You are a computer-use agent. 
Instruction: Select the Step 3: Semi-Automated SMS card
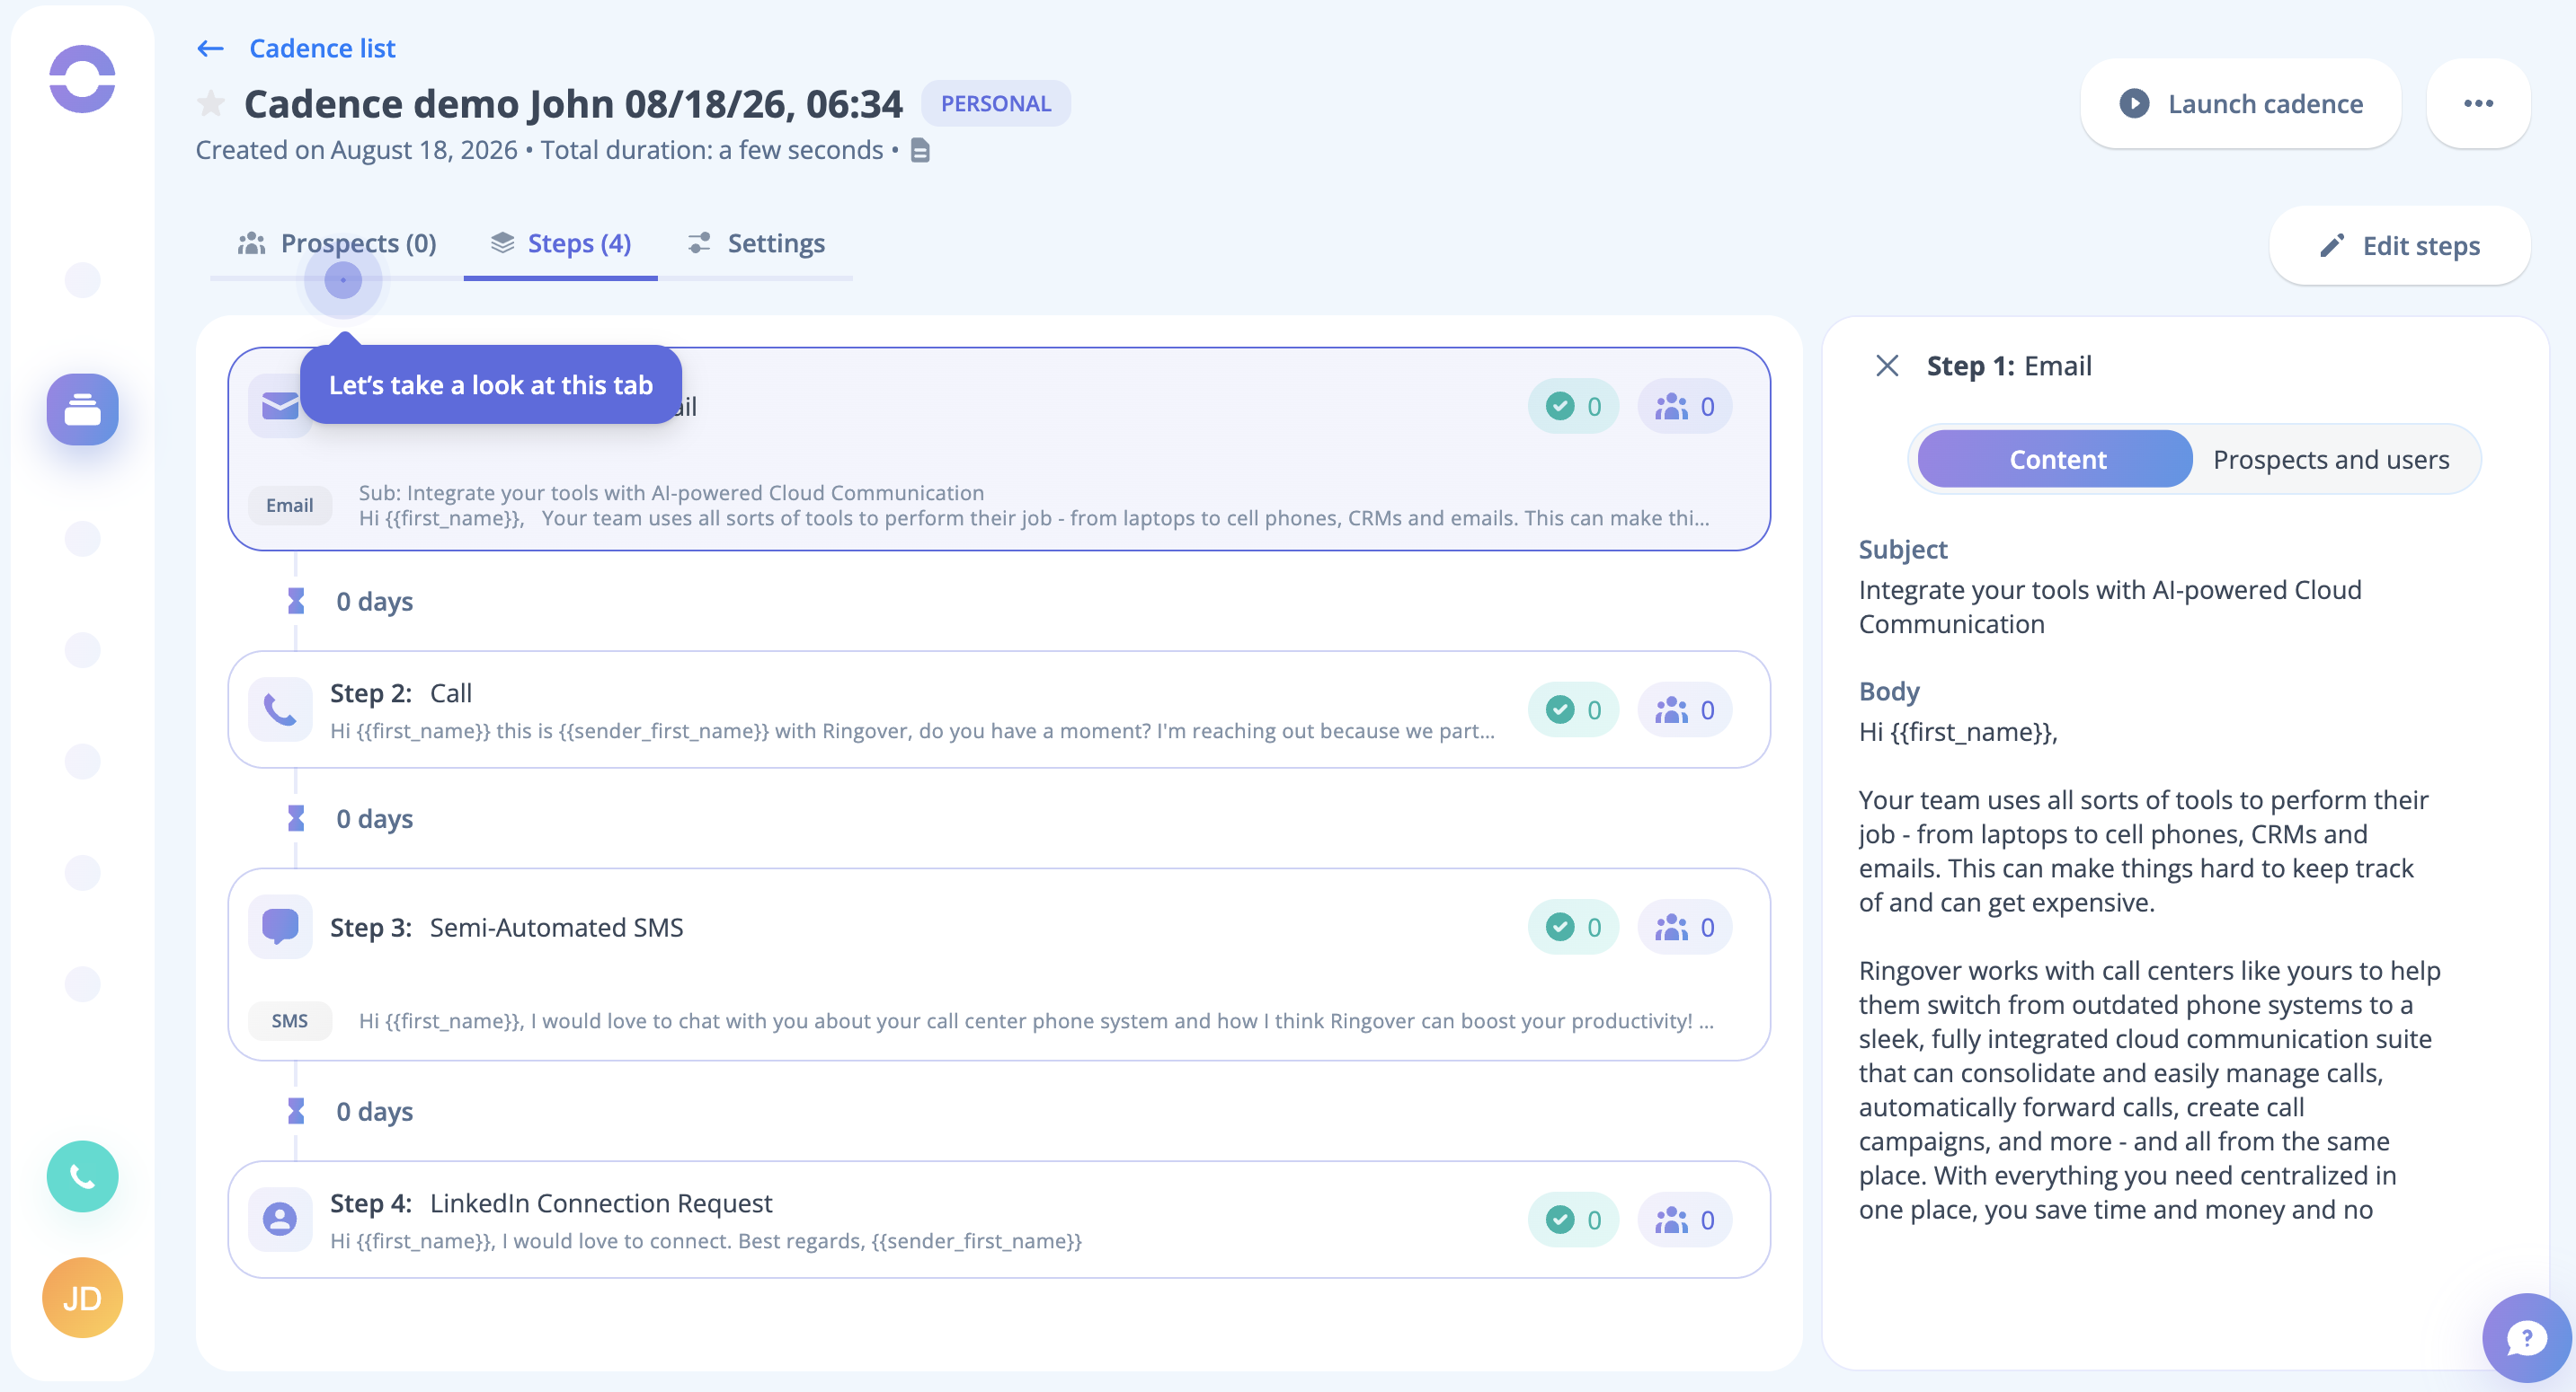tap(999, 965)
